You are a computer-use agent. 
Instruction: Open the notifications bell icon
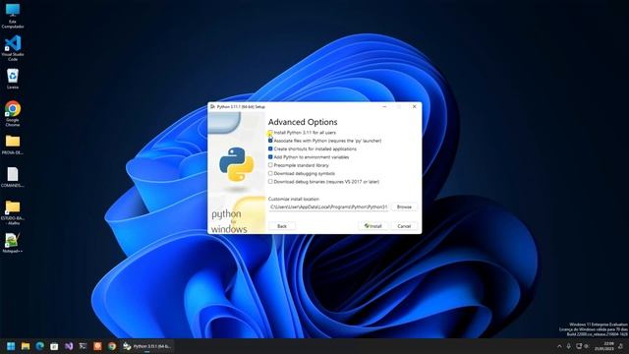(x=621, y=346)
